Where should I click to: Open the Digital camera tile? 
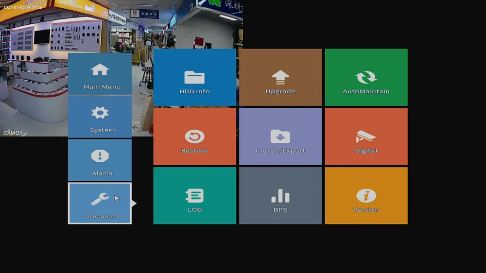pyautogui.click(x=366, y=136)
